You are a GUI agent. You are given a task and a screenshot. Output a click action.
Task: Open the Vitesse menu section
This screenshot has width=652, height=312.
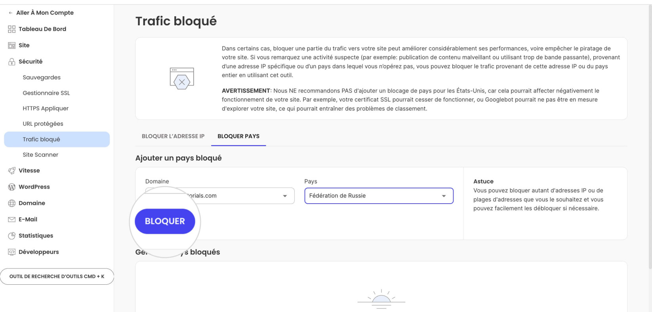29,170
